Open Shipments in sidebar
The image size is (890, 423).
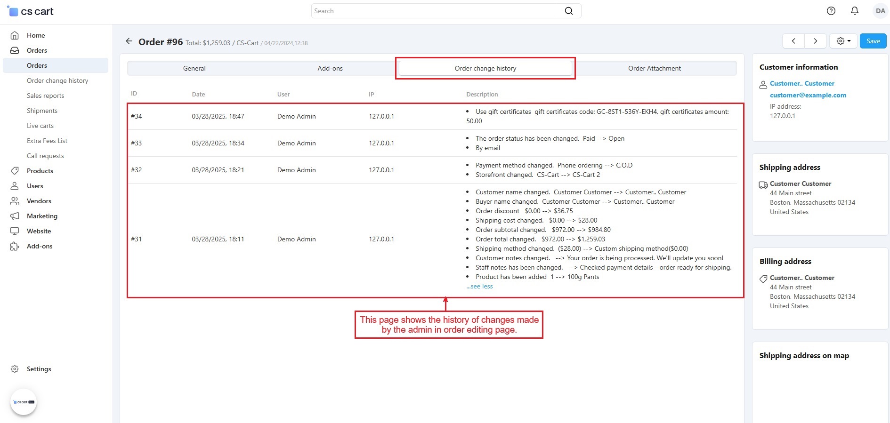42,111
